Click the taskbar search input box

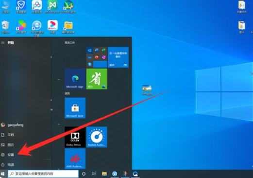[43, 174]
